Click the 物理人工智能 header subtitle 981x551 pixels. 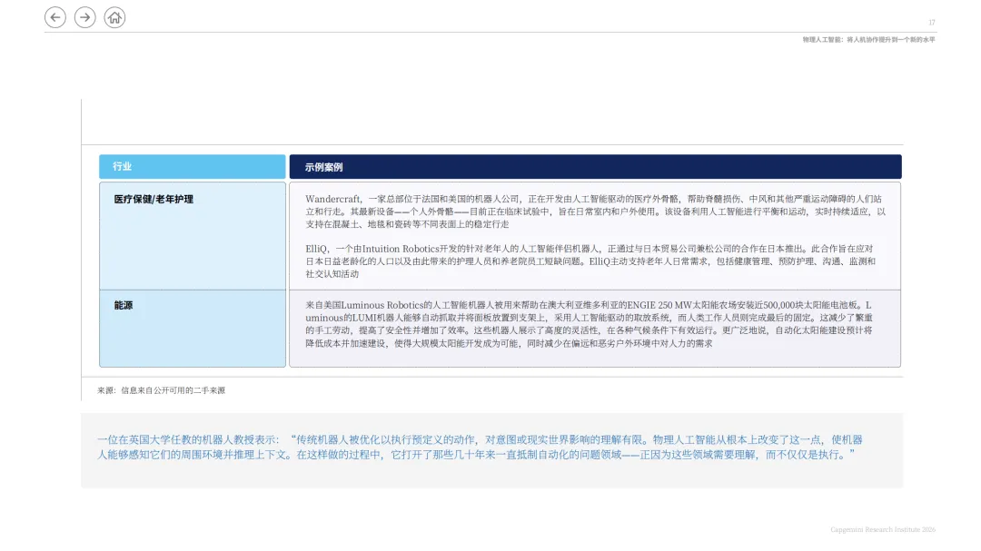869,39
